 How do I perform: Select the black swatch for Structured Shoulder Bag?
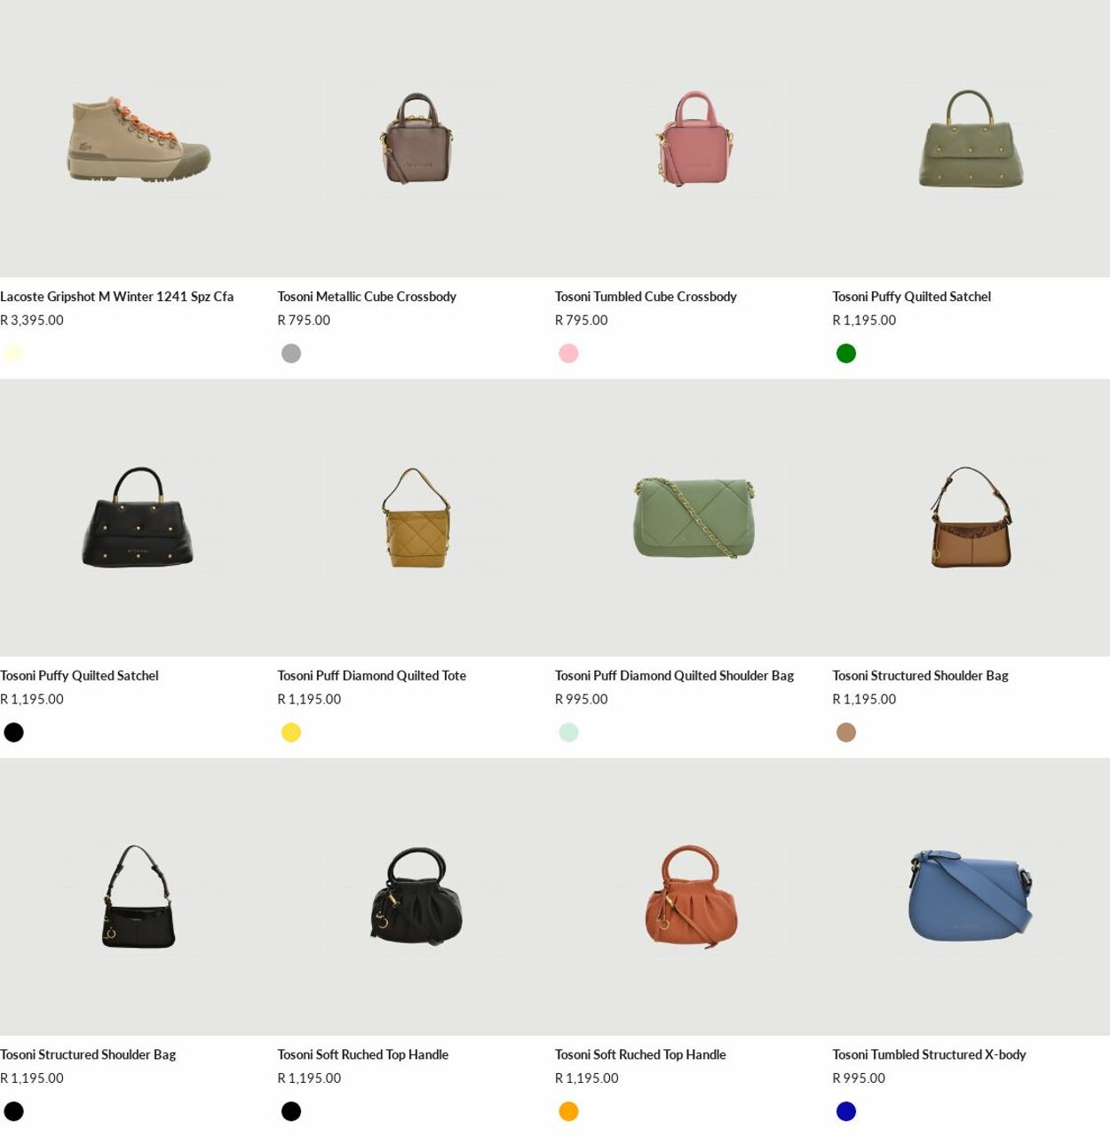coord(13,1111)
